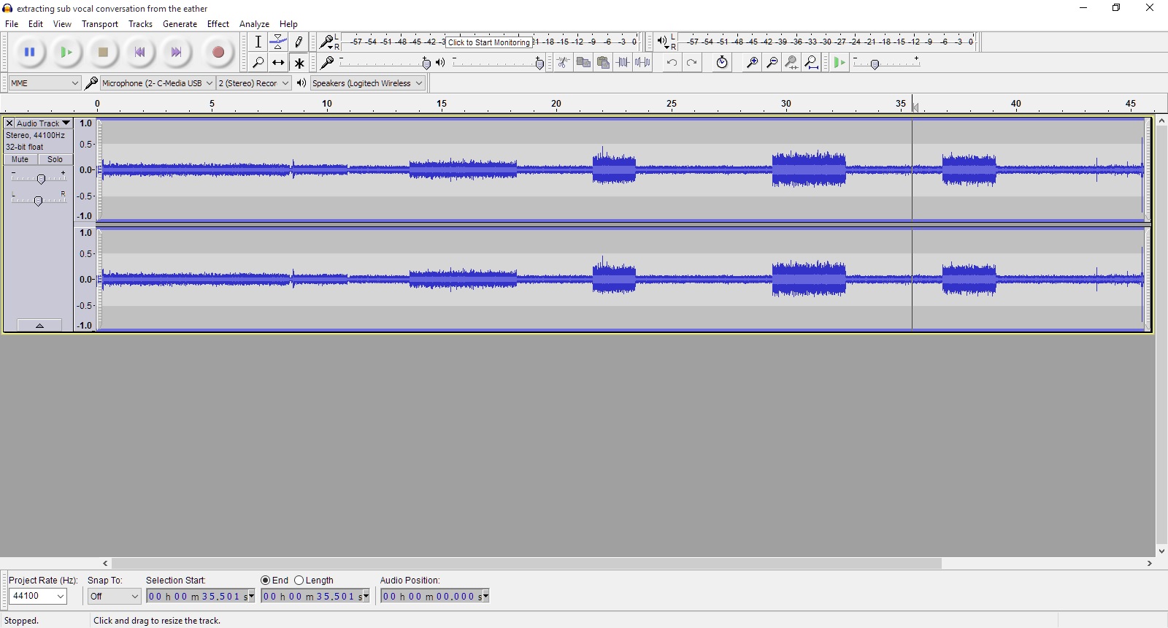The image size is (1168, 628).
Task: Click the Zoom In magnifier
Action: click(x=751, y=63)
